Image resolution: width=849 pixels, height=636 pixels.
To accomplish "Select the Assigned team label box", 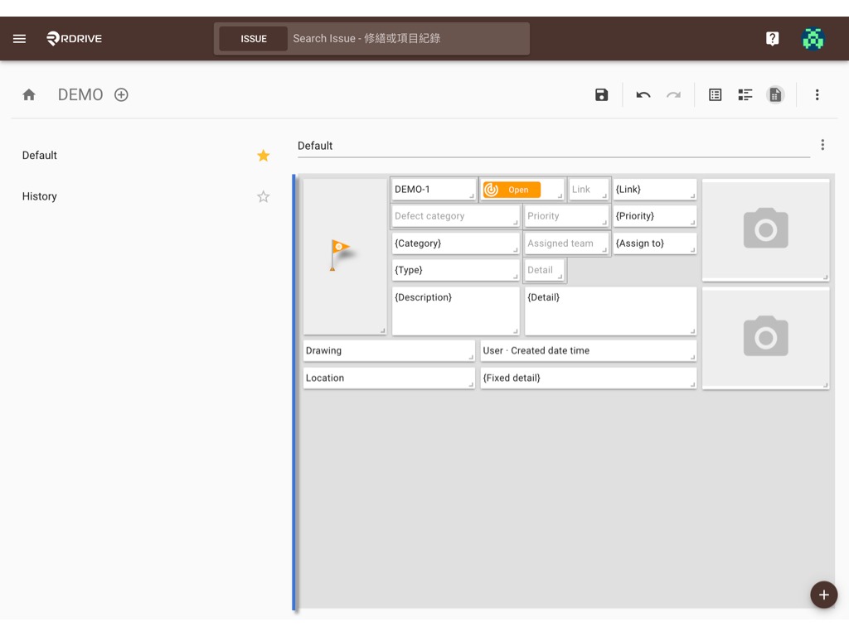I will click(566, 243).
